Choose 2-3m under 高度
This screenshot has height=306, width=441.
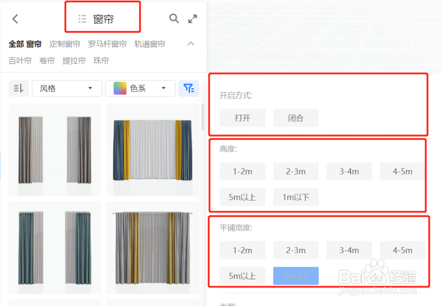[296, 171]
